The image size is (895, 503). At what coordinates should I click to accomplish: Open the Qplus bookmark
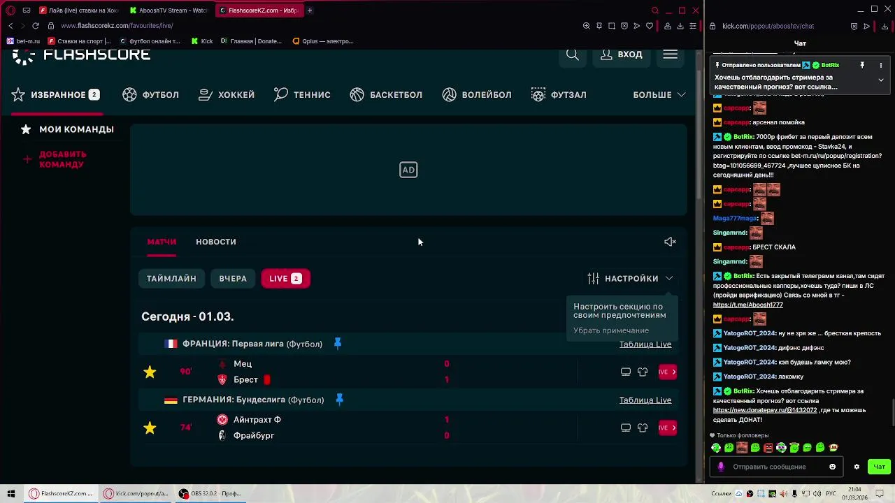[323, 41]
